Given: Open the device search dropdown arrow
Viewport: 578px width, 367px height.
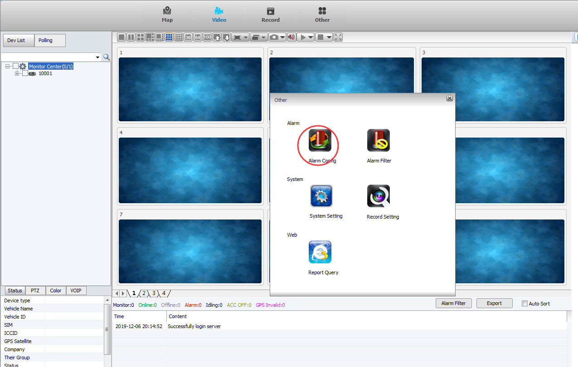Looking at the screenshot, I should [x=97, y=57].
